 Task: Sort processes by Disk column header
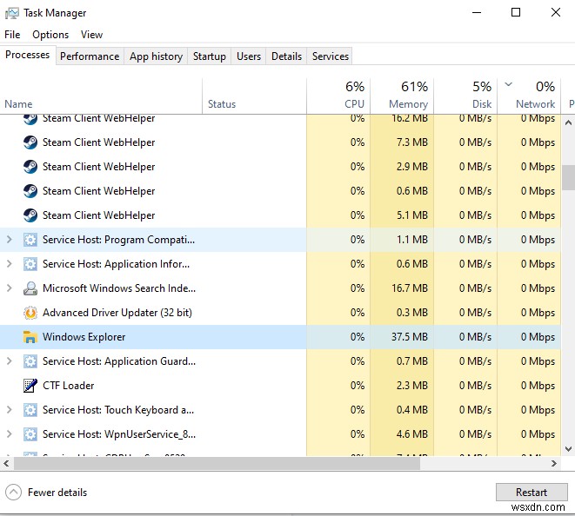pos(465,96)
